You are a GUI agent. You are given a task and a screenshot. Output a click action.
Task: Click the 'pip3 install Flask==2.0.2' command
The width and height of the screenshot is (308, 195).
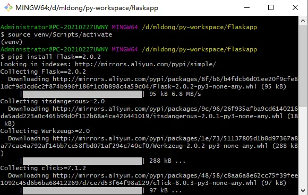click(54, 57)
